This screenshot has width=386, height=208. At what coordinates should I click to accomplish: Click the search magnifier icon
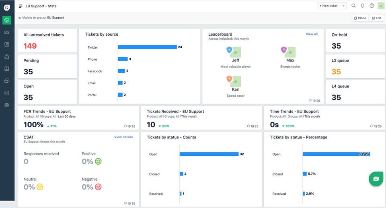[x=353, y=6]
